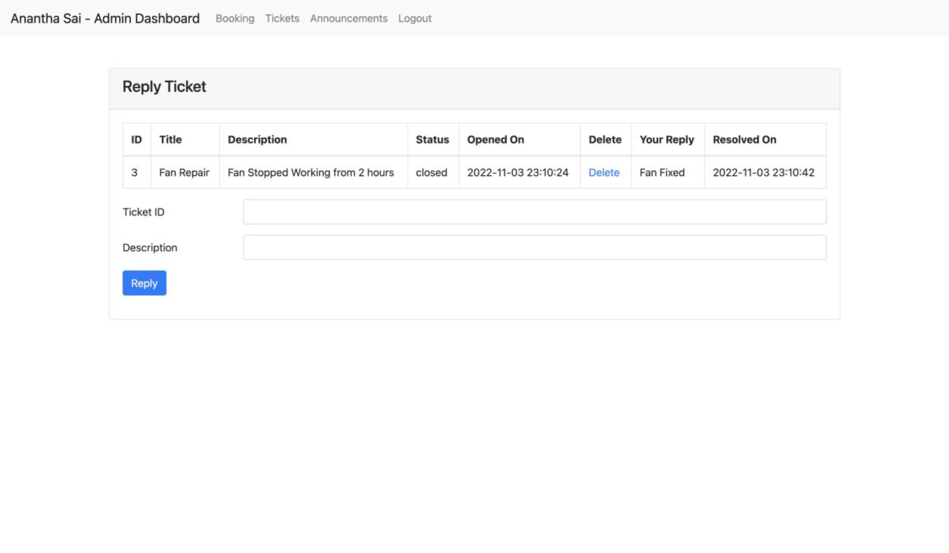Select the ticket ID cell '3'
Image resolution: width=949 pixels, height=553 pixels.
[x=137, y=172]
